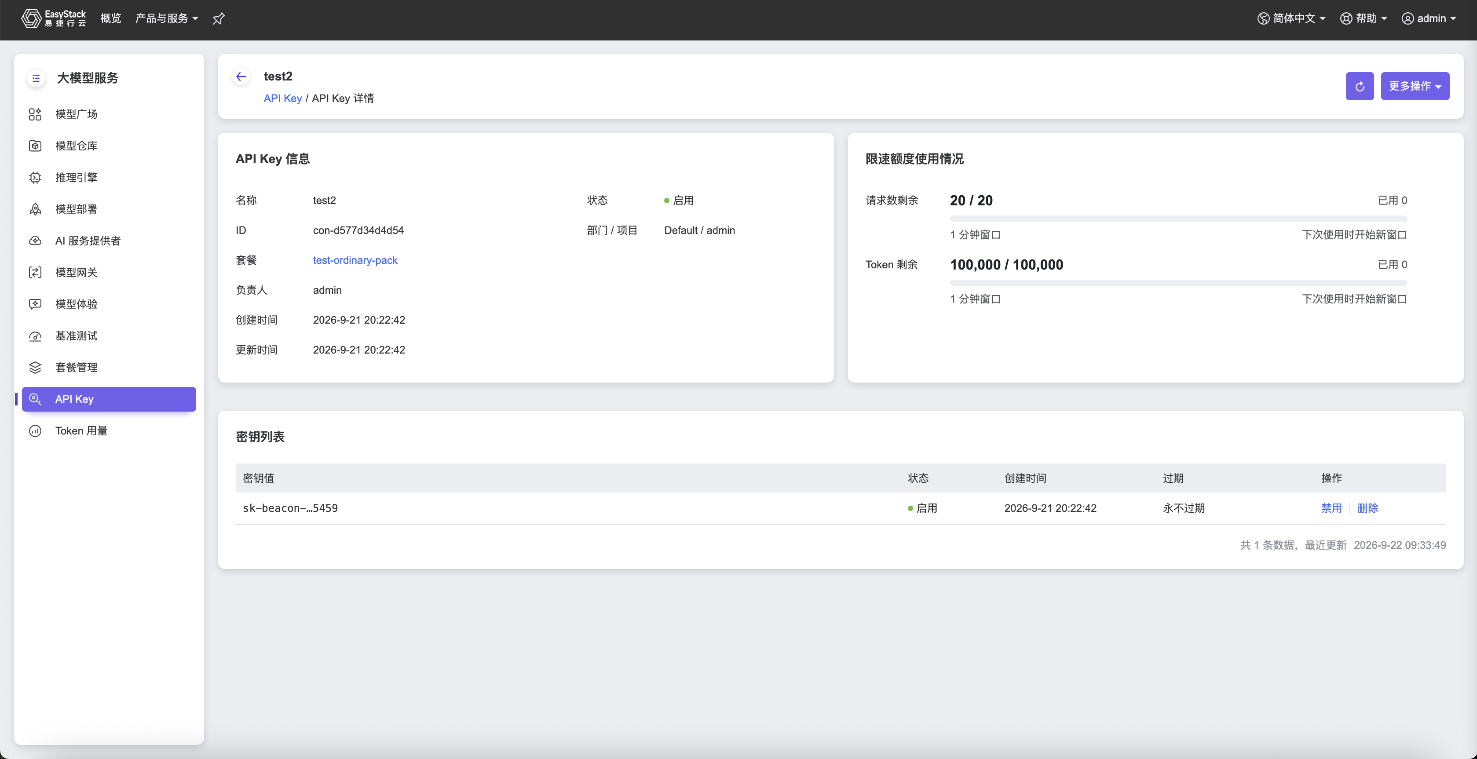The width and height of the screenshot is (1477, 759).
Task: Open the 简体中文 language dropdown
Action: pyautogui.click(x=1292, y=18)
